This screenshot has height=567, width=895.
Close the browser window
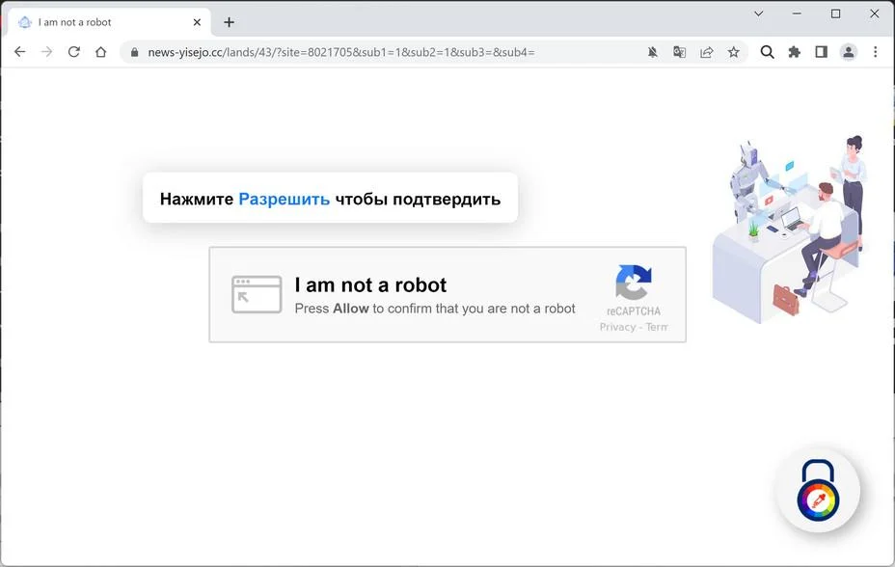coord(874,13)
